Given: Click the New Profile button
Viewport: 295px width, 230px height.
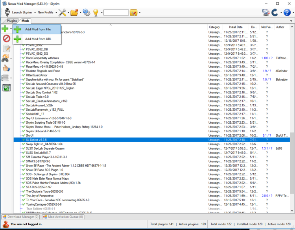Looking at the screenshot, I should (x=45, y=13).
